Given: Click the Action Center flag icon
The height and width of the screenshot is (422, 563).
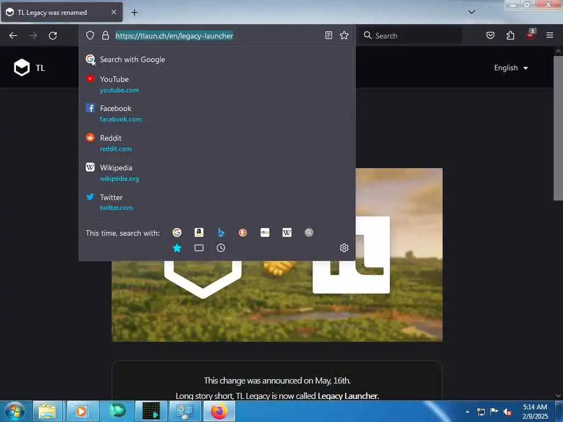Looking at the screenshot, I should coord(494,412).
